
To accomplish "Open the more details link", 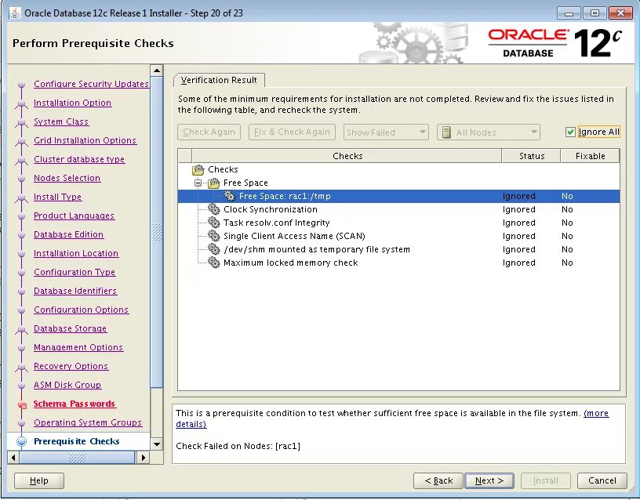I will [596, 413].
